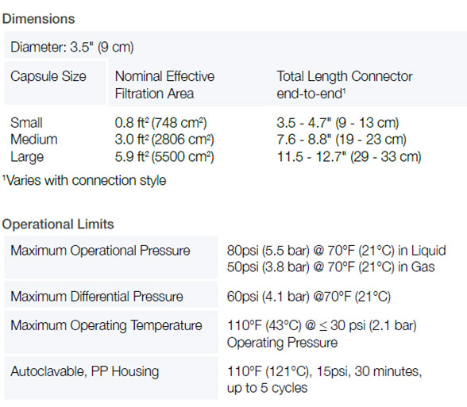This screenshot has width=467, height=407.
Task: Click the 80psi (5.5 bar) in Liquid value
Action: coord(337,251)
